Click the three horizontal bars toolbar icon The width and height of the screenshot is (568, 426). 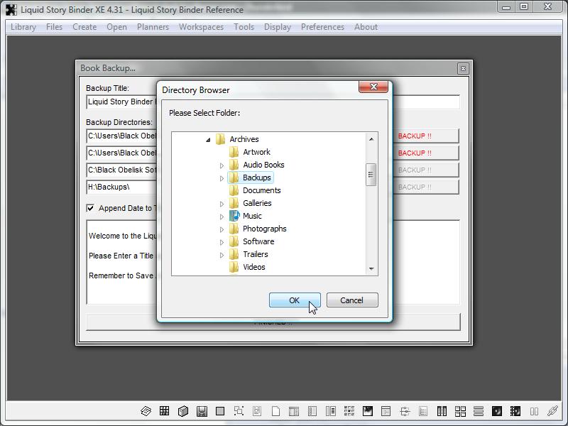pyautogui.click(x=479, y=411)
